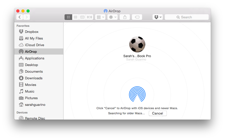Open the item arrangement dropdown
225x140 pixels.
tap(100, 17)
